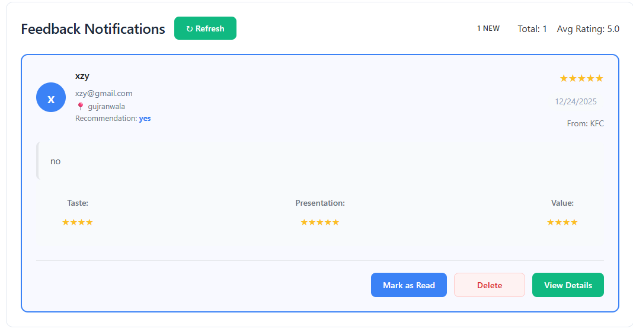Click the xzy@gmail.com email address
The height and width of the screenshot is (335, 633).
click(x=104, y=93)
